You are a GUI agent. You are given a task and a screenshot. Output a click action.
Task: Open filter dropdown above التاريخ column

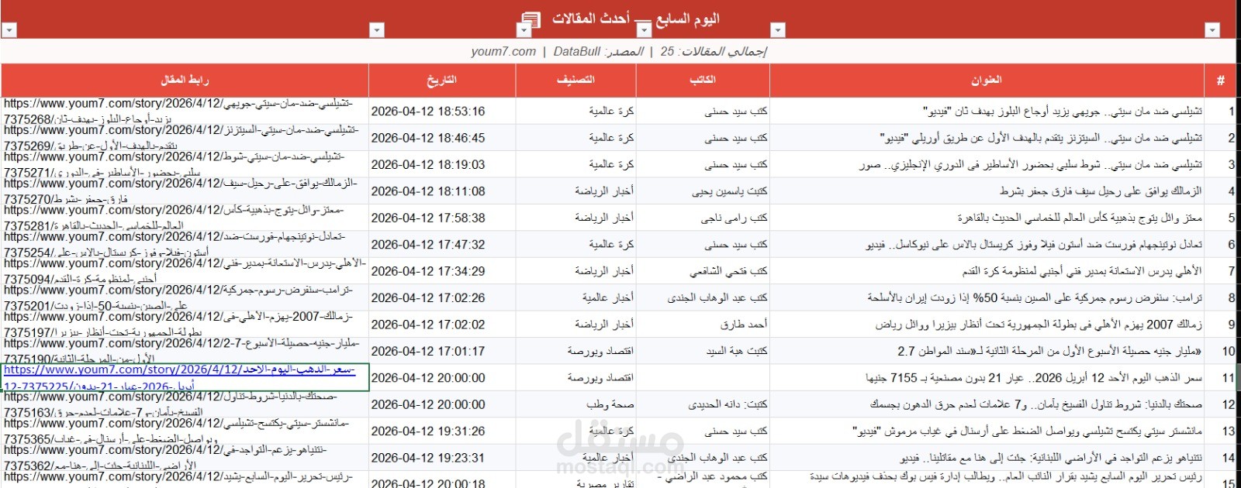pyautogui.click(x=376, y=30)
